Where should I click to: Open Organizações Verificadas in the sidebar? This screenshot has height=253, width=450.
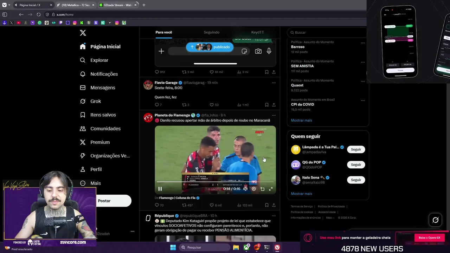tap(105, 156)
